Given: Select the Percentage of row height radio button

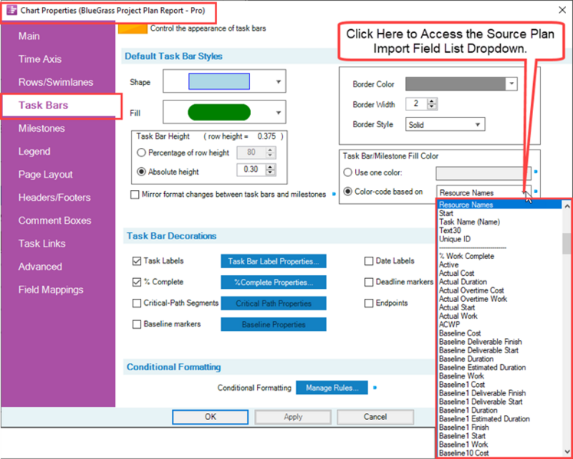Looking at the screenshot, I should tap(141, 152).
